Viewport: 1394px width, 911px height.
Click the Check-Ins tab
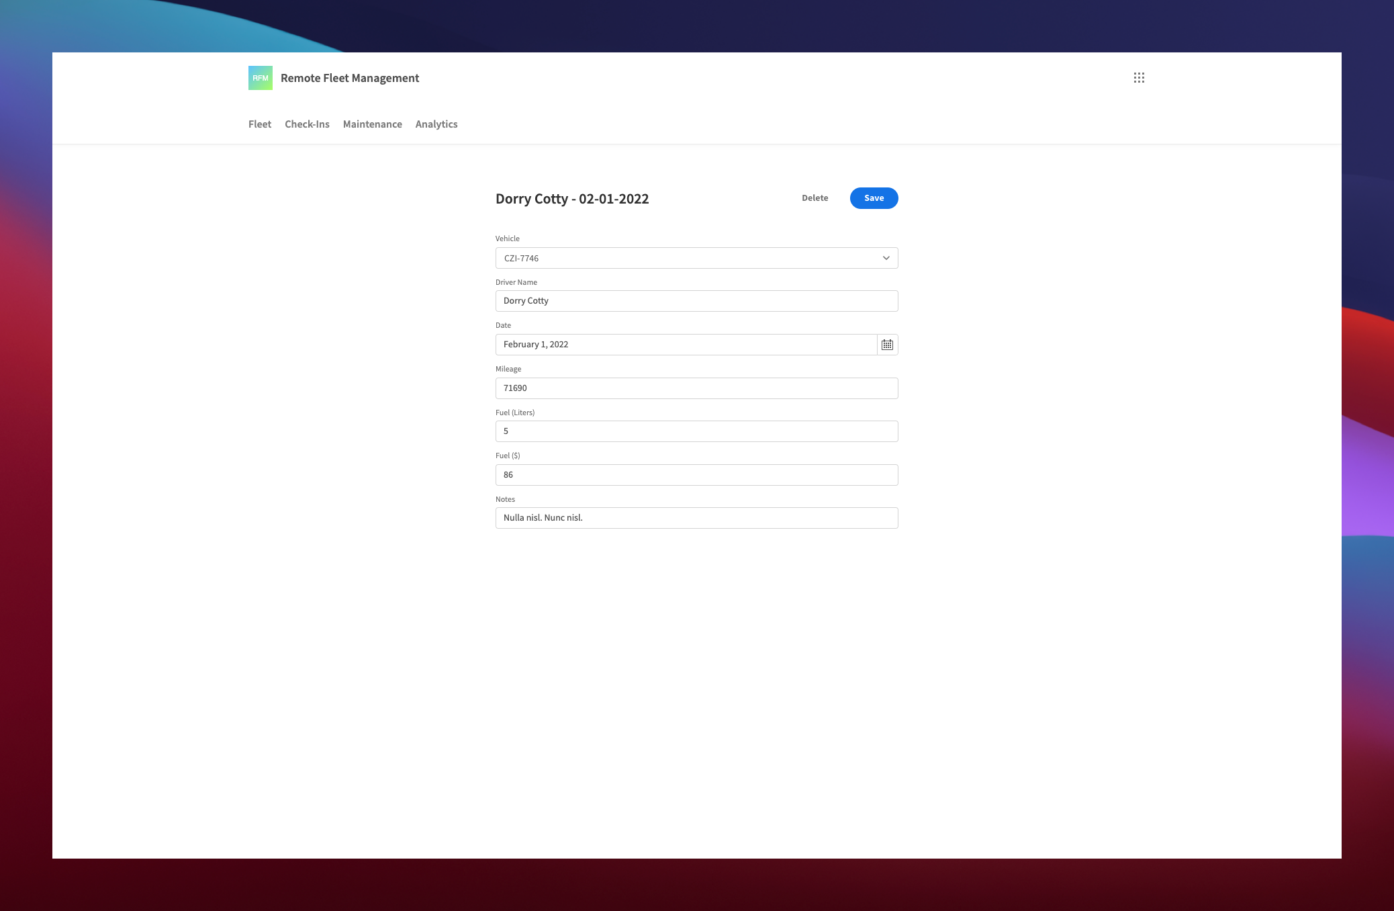pyautogui.click(x=307, y=124)
